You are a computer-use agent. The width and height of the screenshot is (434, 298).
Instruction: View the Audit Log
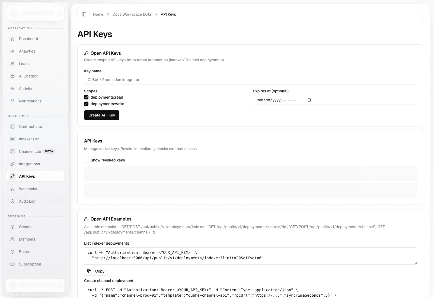27,201
